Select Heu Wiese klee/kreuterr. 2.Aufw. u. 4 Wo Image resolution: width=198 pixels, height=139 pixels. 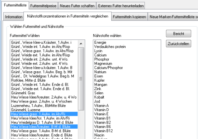click(44, 97)
